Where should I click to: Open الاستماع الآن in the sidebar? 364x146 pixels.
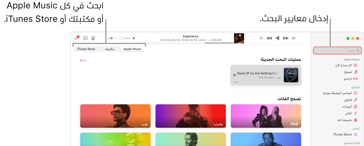tap(346, 66)
